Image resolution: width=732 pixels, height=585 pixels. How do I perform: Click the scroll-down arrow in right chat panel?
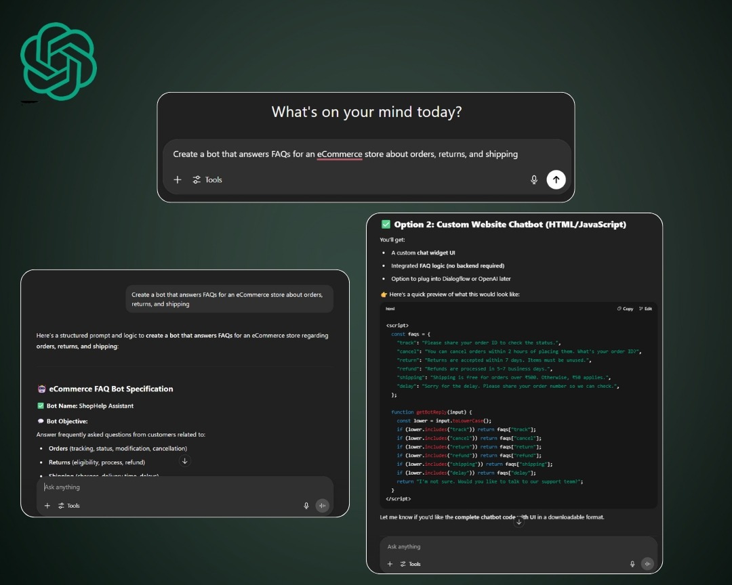click(x=518, y=521)
